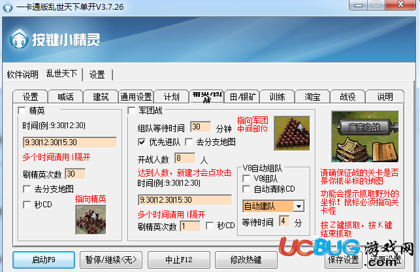
Task: Enable the 精英 checkbox
Action: 22,110
